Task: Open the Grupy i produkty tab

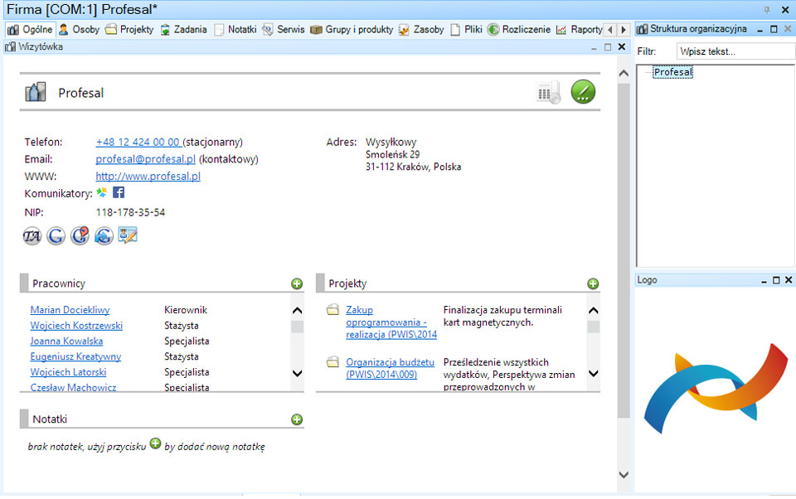Action: [352, 30]
